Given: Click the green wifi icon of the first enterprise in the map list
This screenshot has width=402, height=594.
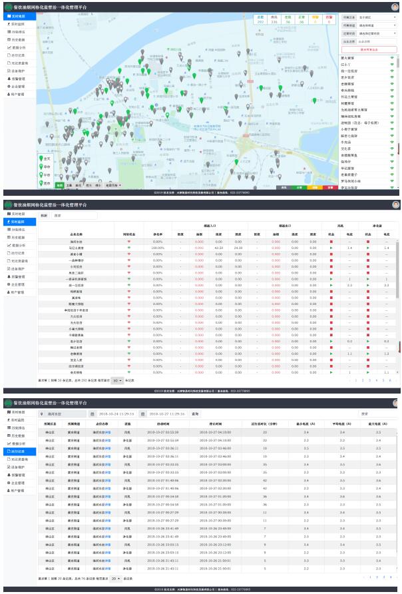Looking at the screenshot, I should tap(392, 59).
